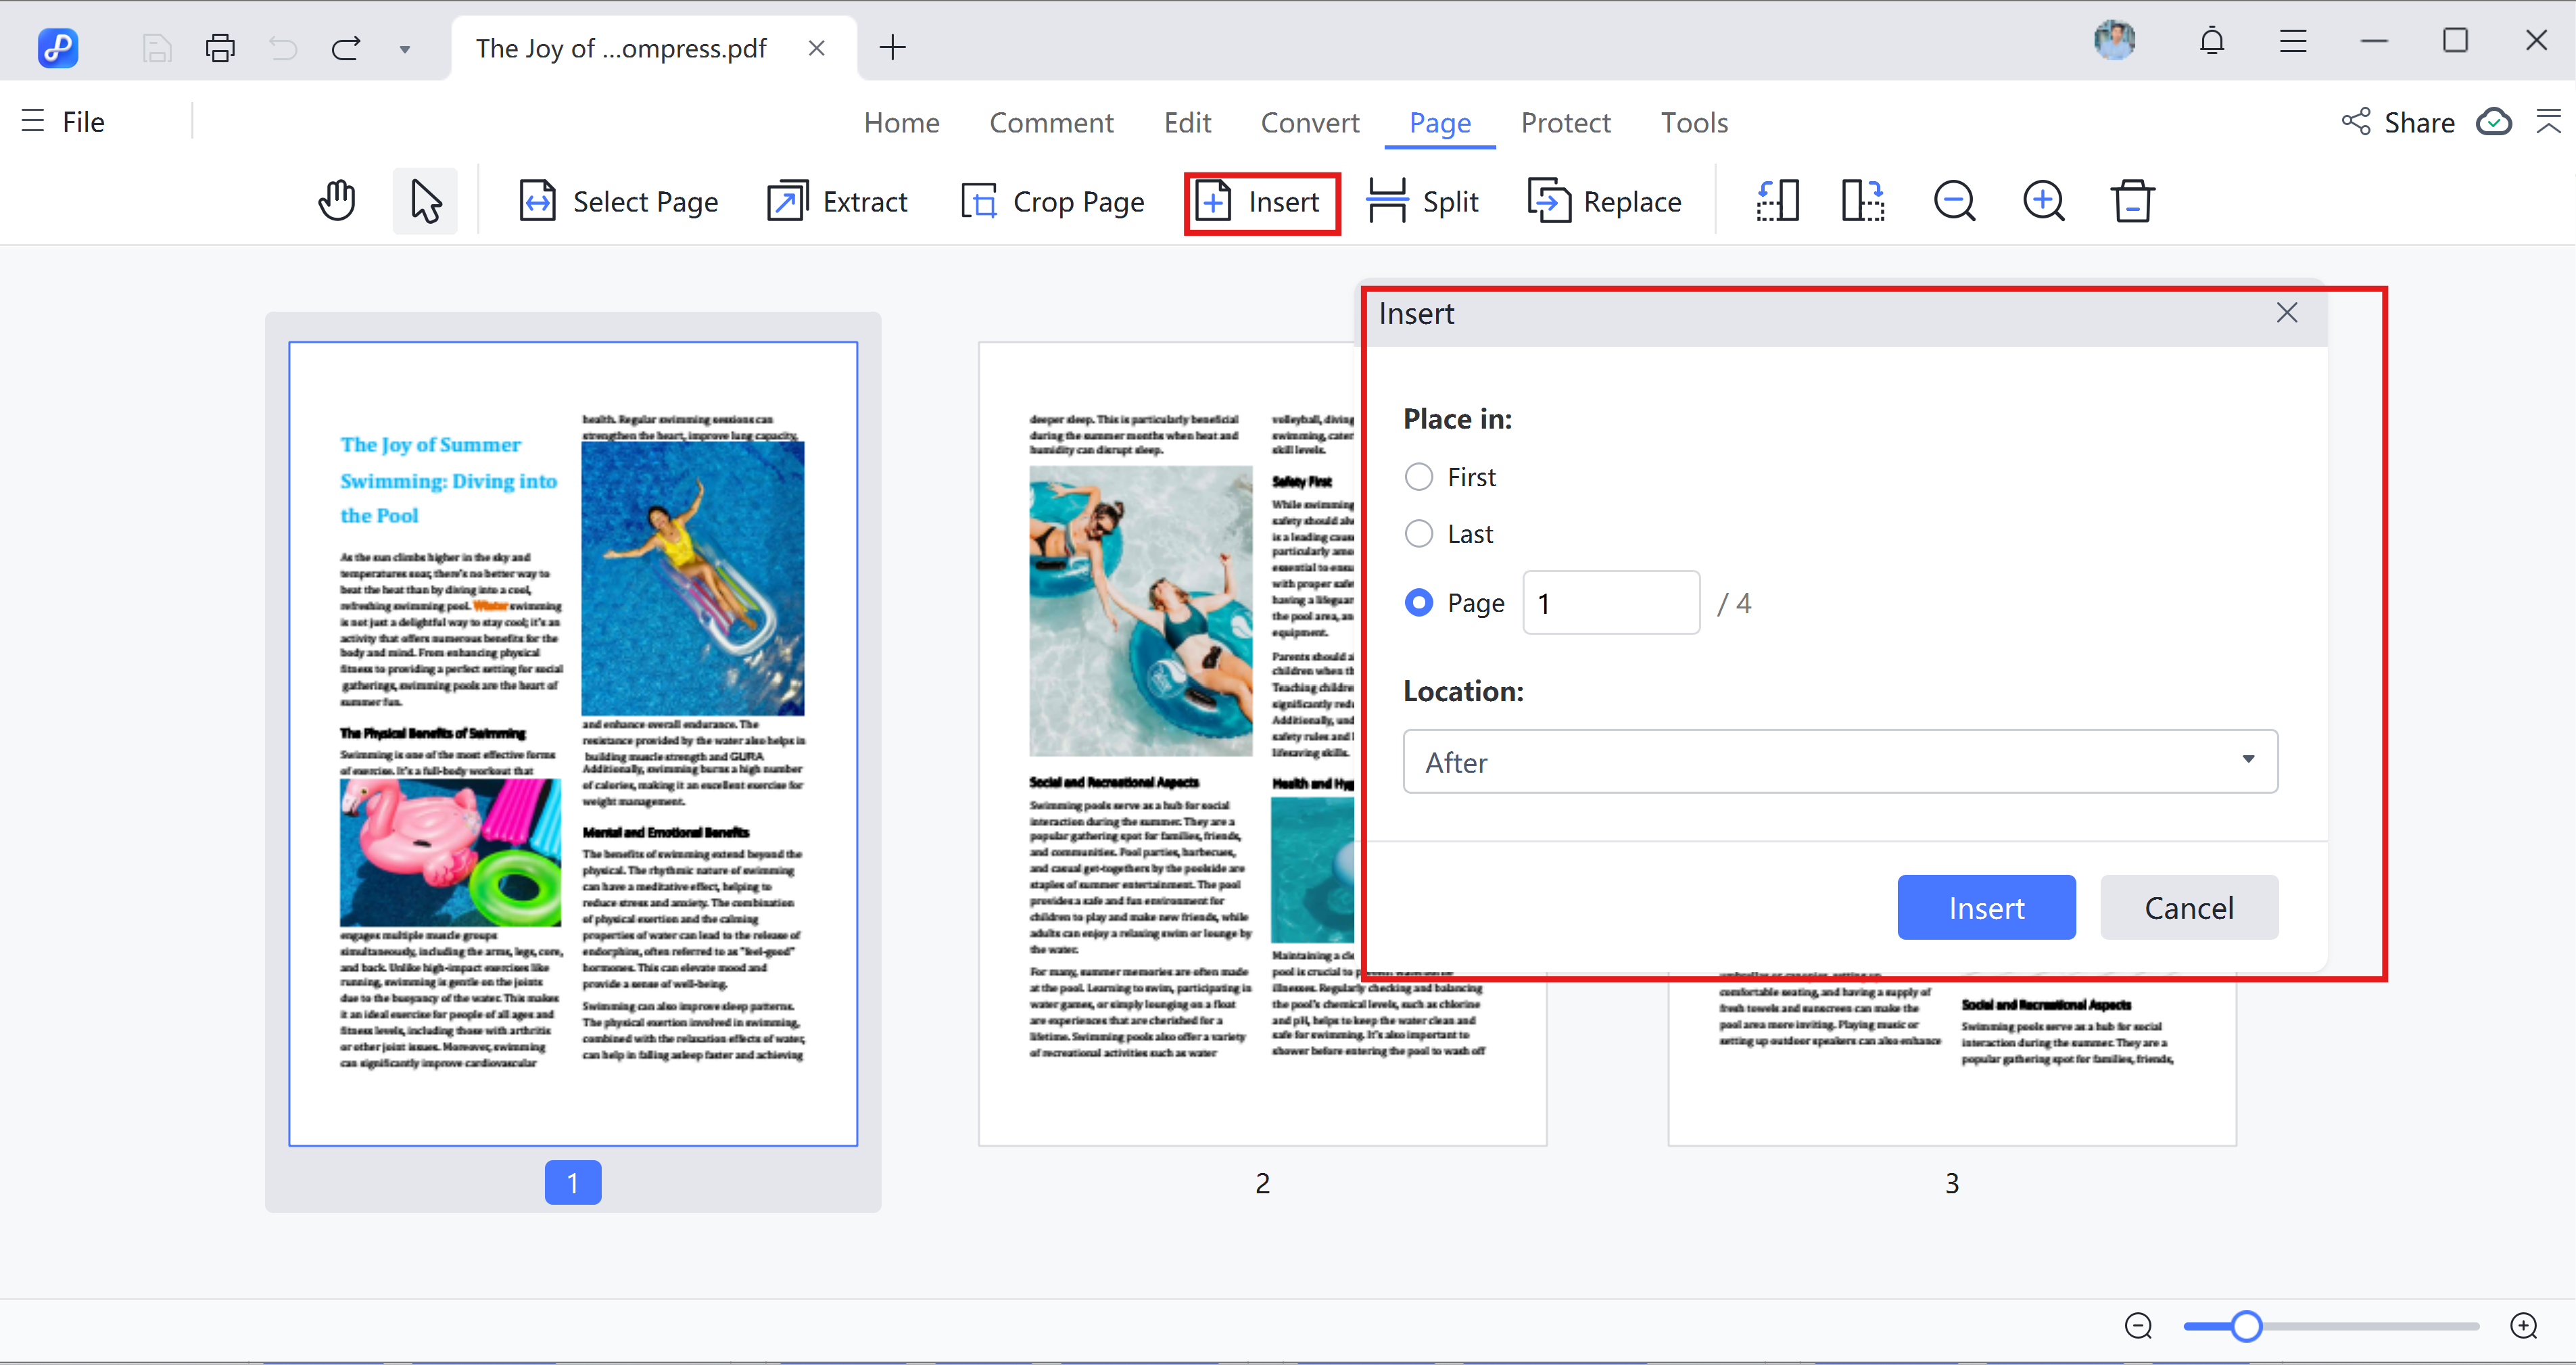Screen dimensions: 2576x1365
Task: Open the Crop Page tool
Action: tap(1052, 201)
